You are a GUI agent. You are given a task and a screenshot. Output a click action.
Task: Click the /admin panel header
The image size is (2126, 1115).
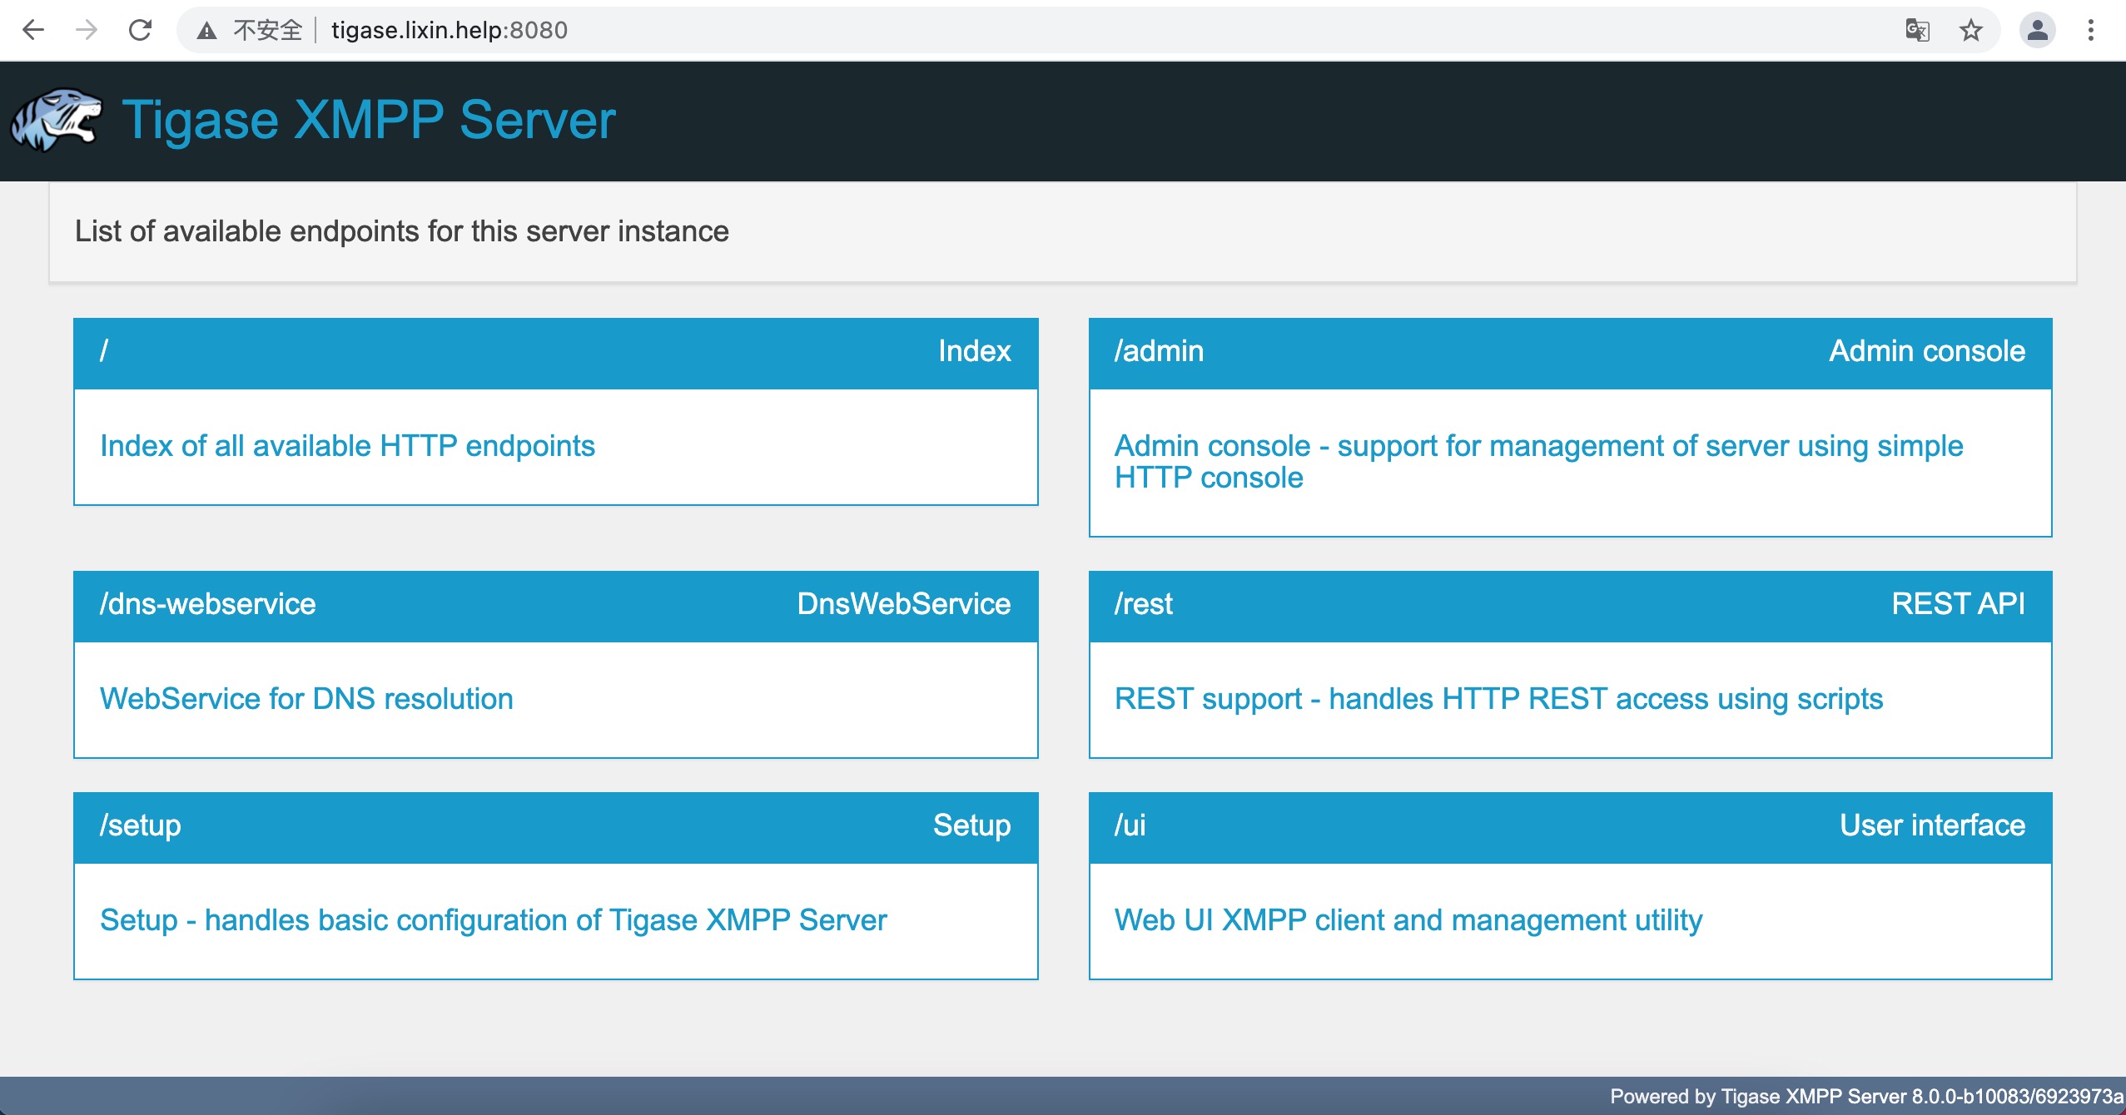[x=1570, y=352]
